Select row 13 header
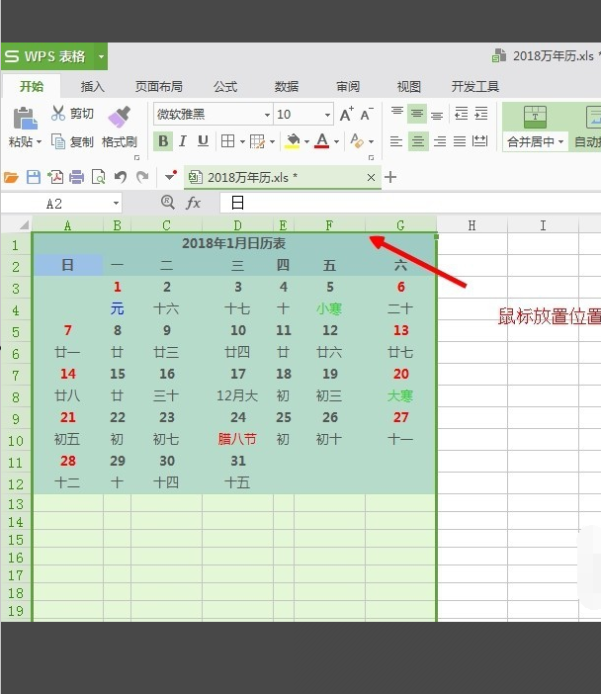This screenshot has height=694, width=601. (16, 503)
